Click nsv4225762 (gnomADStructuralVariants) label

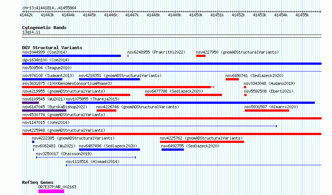(201, 138)
